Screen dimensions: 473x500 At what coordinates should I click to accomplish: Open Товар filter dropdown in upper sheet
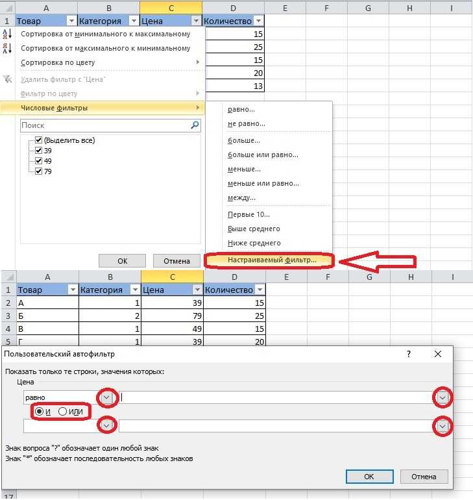(x=71, y=21)
